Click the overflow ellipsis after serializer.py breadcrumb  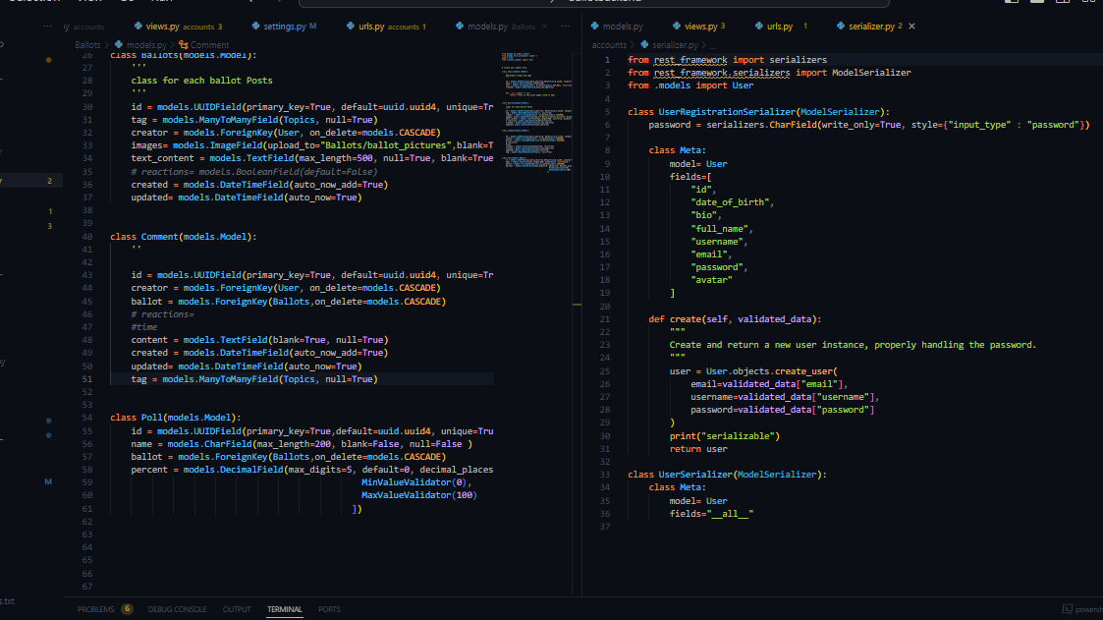point(712,44)
